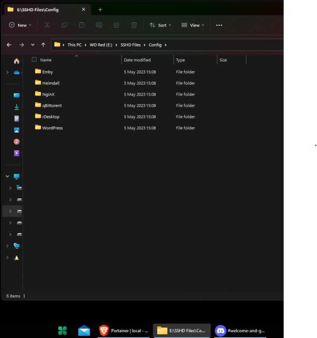The height and width of the screenshot is (338, 317).
Task: Click the New button in toolbar
Action: pyautogui.click(x=20, y=25)
